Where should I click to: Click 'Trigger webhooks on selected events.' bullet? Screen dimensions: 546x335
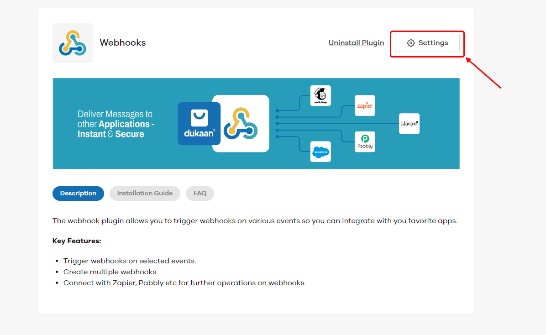pyautogui.click(x=130, y=261)
